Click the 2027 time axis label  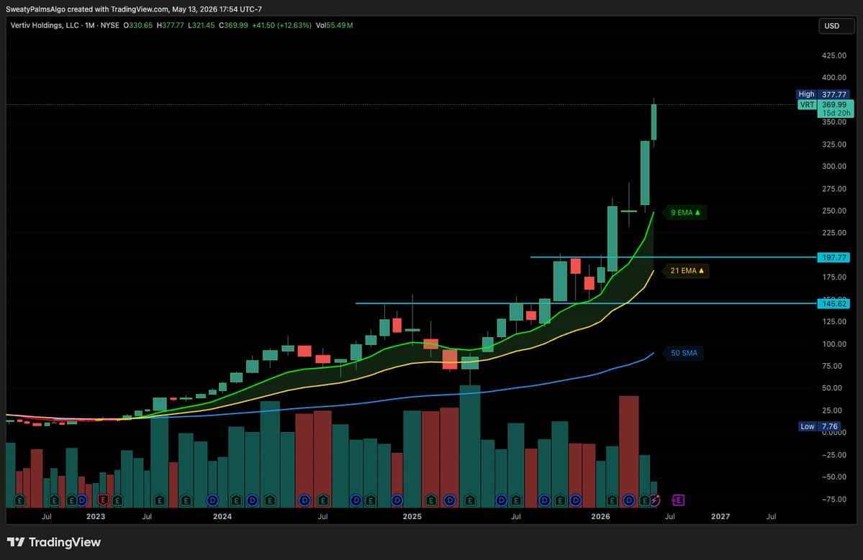click(720, 517)
